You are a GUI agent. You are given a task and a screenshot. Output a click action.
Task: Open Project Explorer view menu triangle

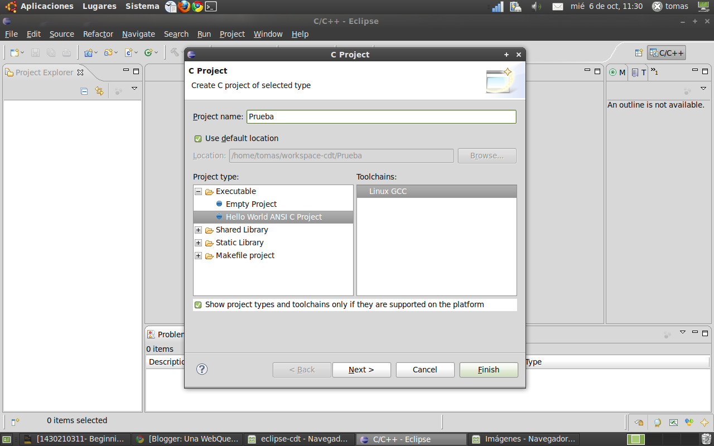pos(134,89)
